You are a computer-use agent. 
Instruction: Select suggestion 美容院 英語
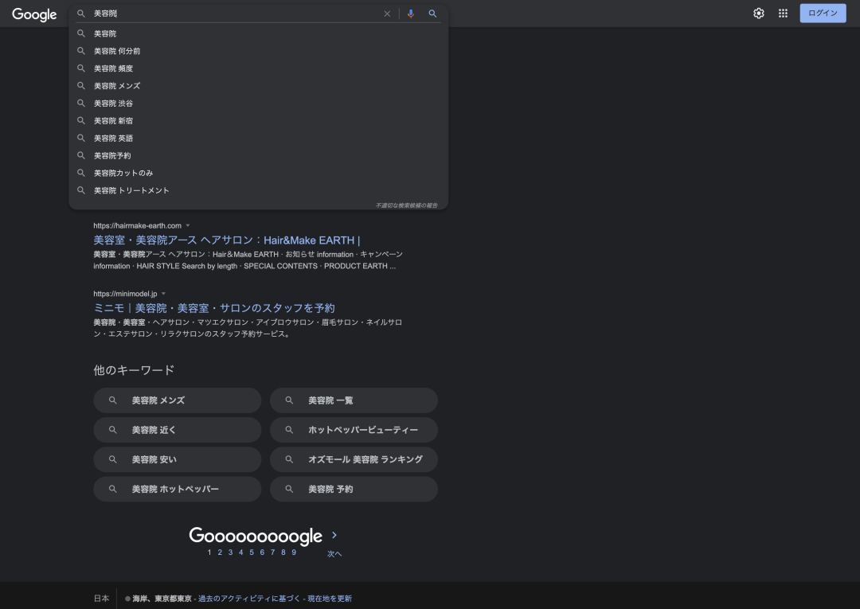tap(258, 139)
